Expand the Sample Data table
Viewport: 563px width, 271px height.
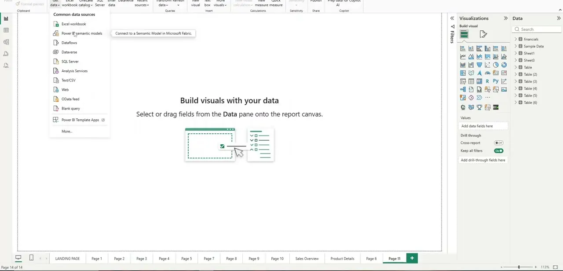click(516, 46)
